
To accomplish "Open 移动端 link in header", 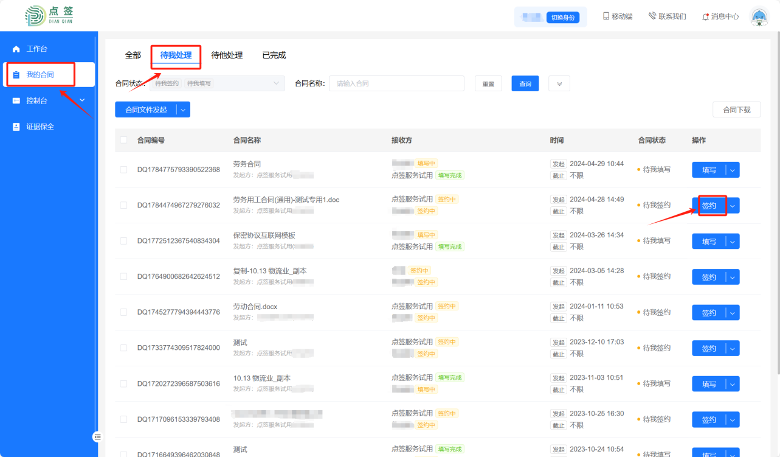I will tap(618, 16).
